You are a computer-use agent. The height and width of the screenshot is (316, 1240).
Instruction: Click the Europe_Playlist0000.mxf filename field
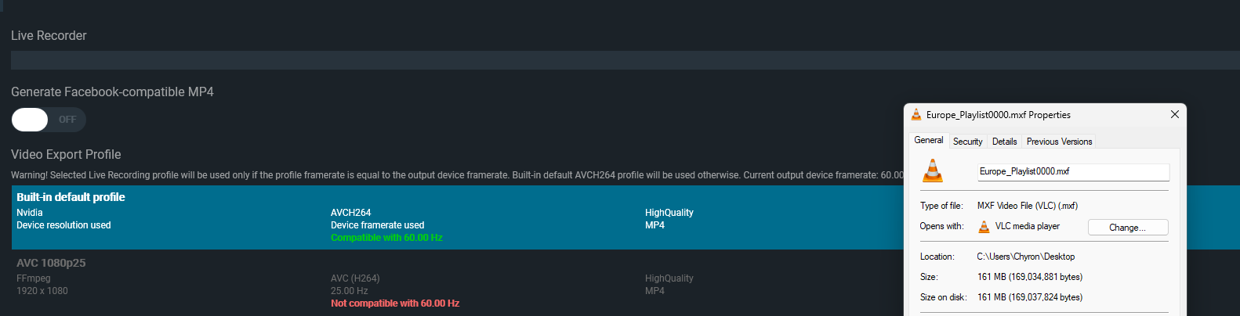(x=1072, y=171)
